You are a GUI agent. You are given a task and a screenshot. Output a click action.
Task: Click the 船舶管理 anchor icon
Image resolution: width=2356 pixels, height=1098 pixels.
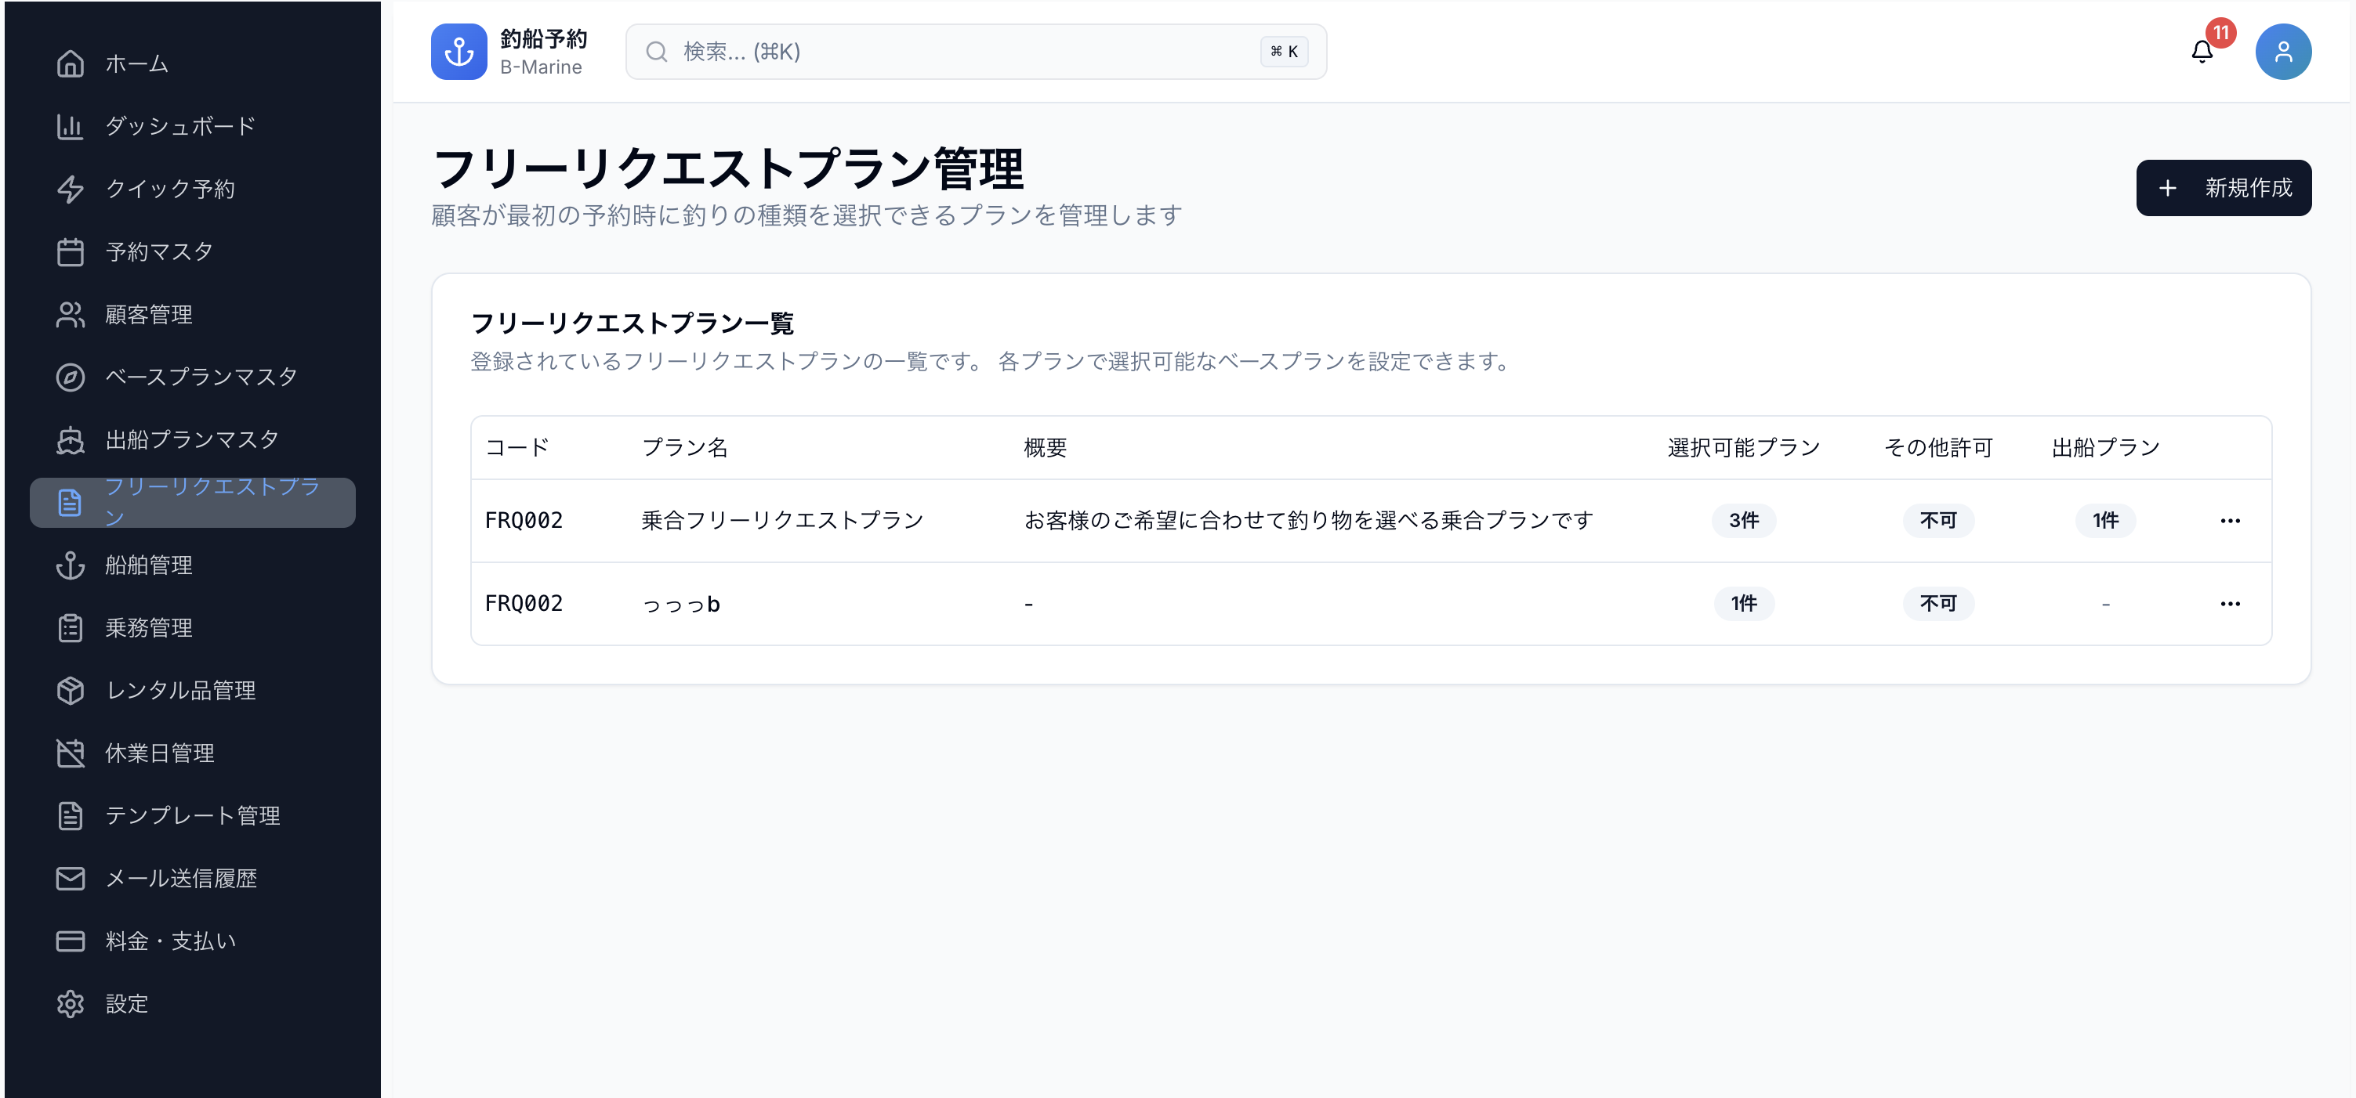(x=71, y=565)
